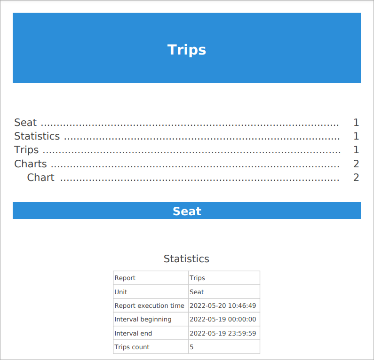This screenshot has height=360, width=374.
Task: Follow the Trips link in the contents list
Action: [x=26, y=150]
